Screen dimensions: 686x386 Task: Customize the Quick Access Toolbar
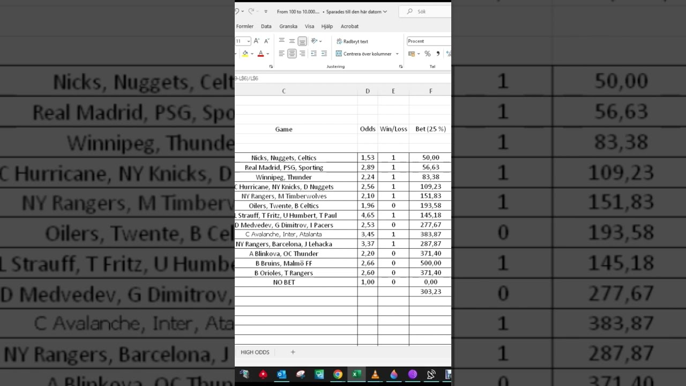pos(266,11)
